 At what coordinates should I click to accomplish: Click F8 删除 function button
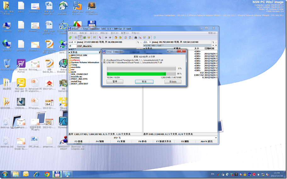[x=185, y=141]
